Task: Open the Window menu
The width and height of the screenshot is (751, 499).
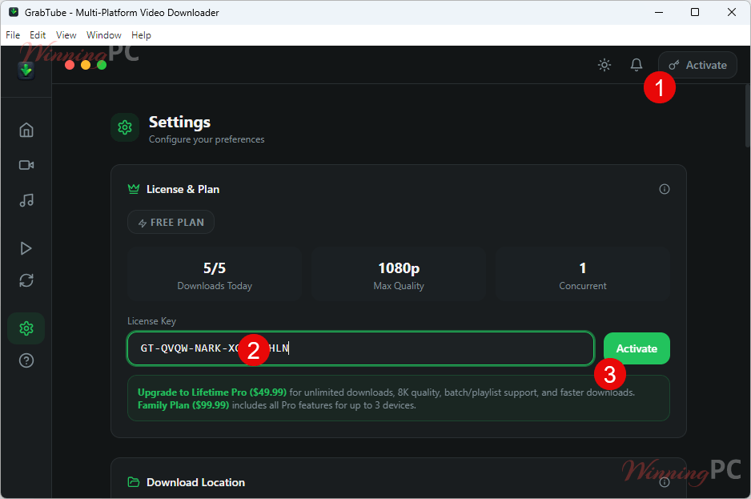Action: 104,35
